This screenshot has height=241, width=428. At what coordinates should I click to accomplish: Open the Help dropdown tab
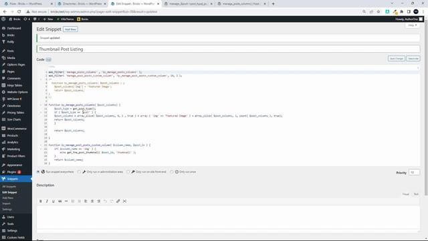pos(412,25)
